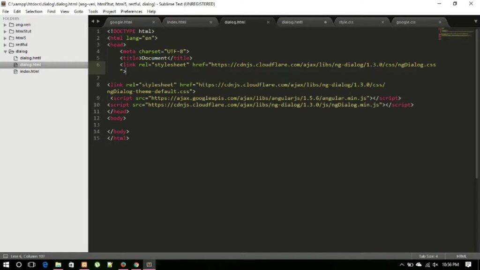480x270 pixels.
Task: Open Sublime Text from the taskbar
Action: click(x=149, y=265)
